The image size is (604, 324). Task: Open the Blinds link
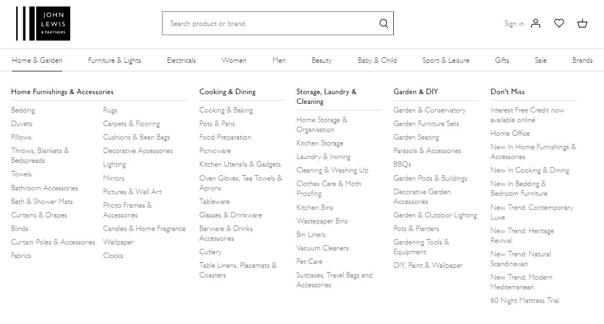19,229
